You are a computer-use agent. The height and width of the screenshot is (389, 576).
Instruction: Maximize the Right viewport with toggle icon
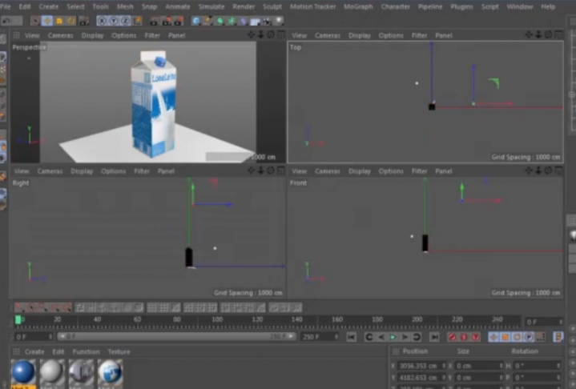coord(281,170)
